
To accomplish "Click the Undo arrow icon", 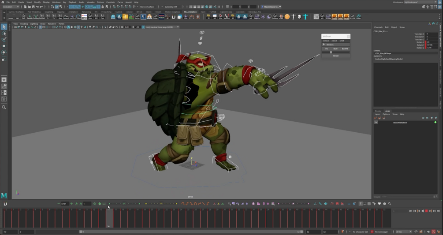I will click(x=37, y=7).
